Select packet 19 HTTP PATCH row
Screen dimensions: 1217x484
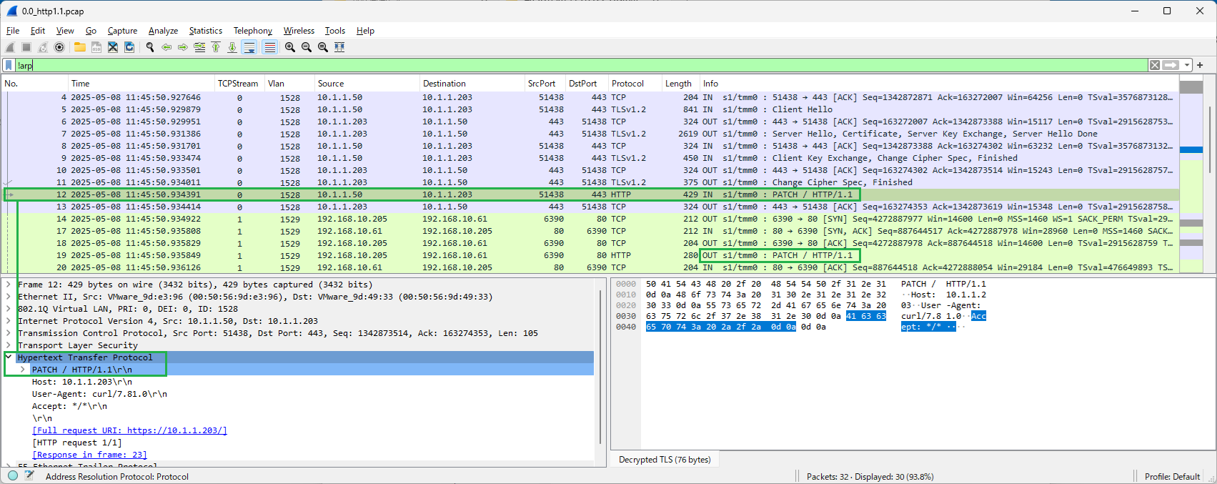pyautogui.click(x=590, y=255)
